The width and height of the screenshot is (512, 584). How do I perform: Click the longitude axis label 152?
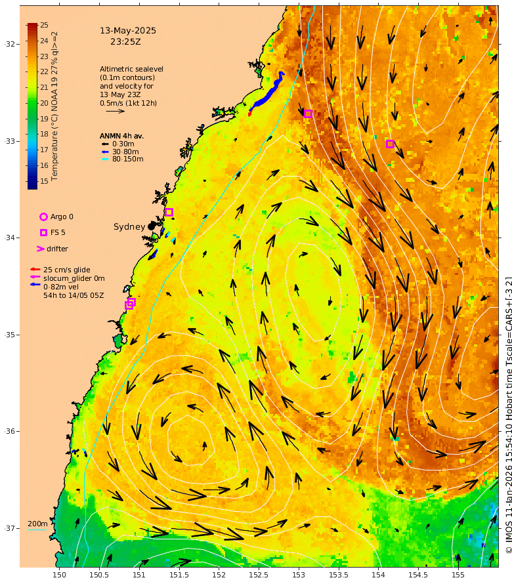click(219, 575)
